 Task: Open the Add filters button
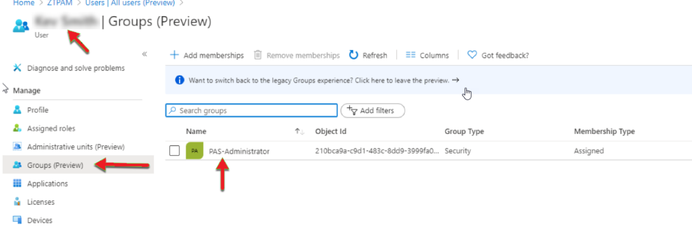[x=373, y=110]
